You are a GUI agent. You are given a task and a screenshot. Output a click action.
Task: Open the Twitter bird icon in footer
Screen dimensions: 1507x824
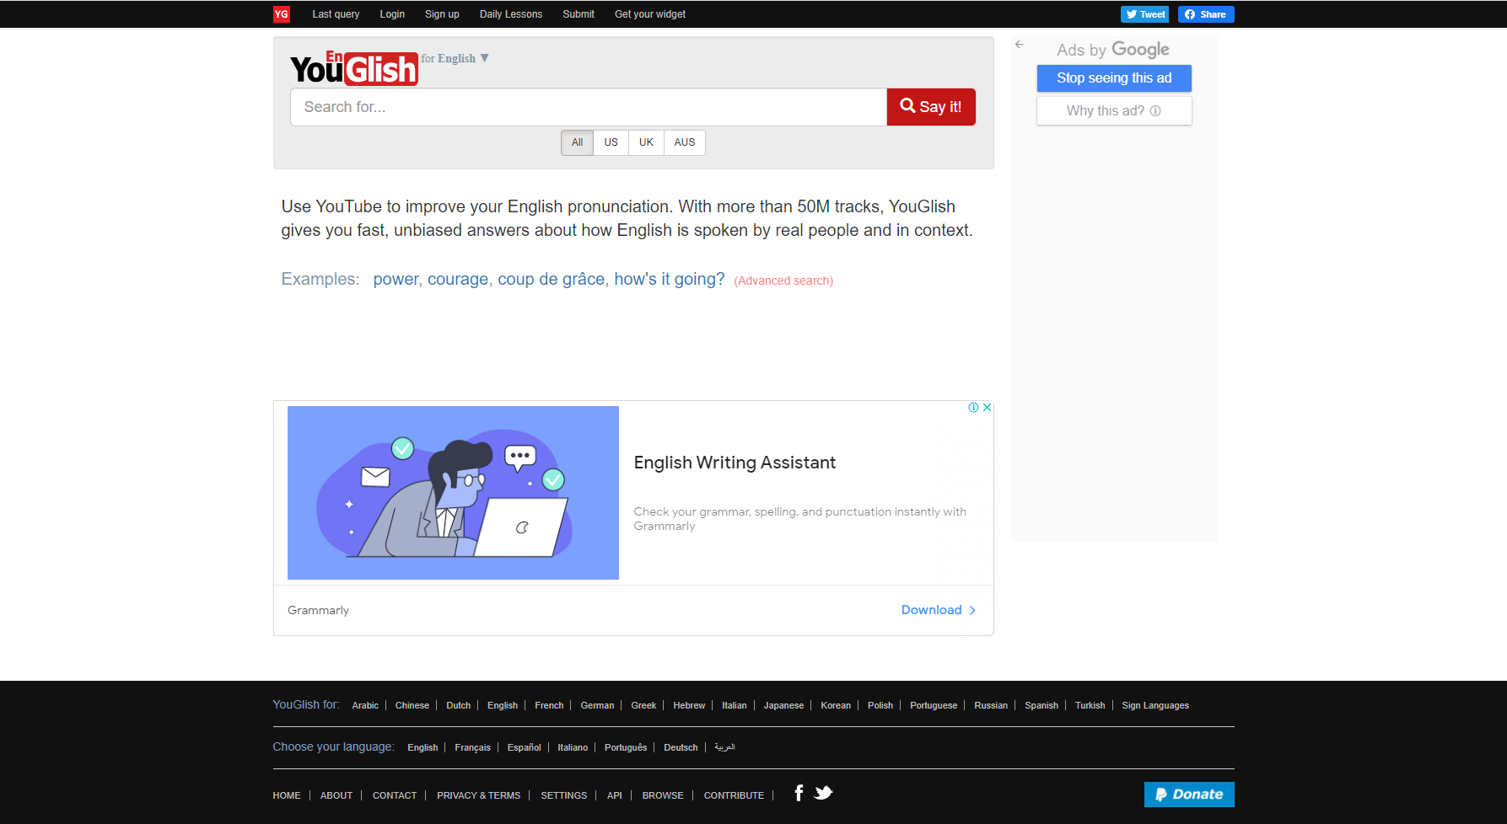click(823, 793)
